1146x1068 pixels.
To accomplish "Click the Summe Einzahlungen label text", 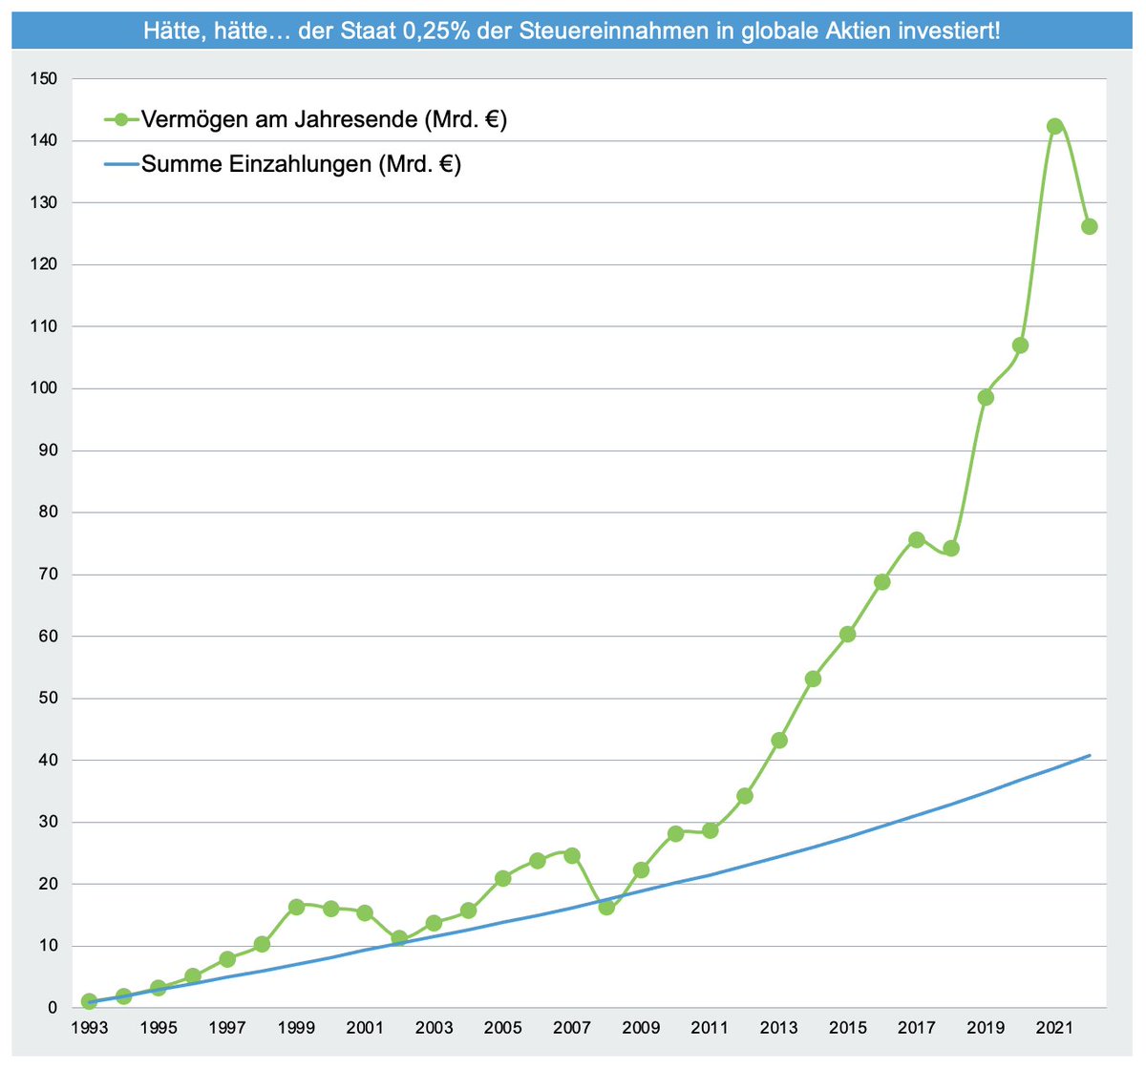I will tap(301, 163).
